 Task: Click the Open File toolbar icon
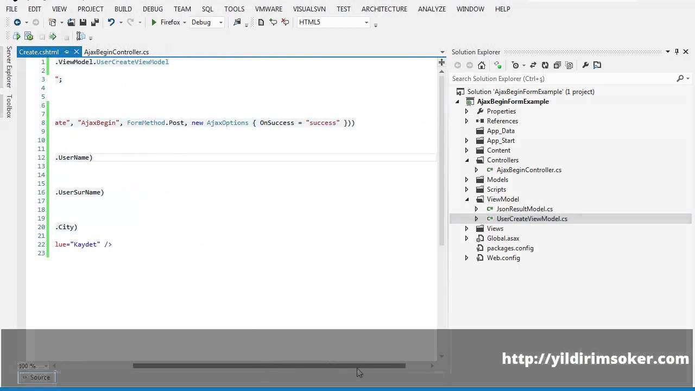pos(71,22)
